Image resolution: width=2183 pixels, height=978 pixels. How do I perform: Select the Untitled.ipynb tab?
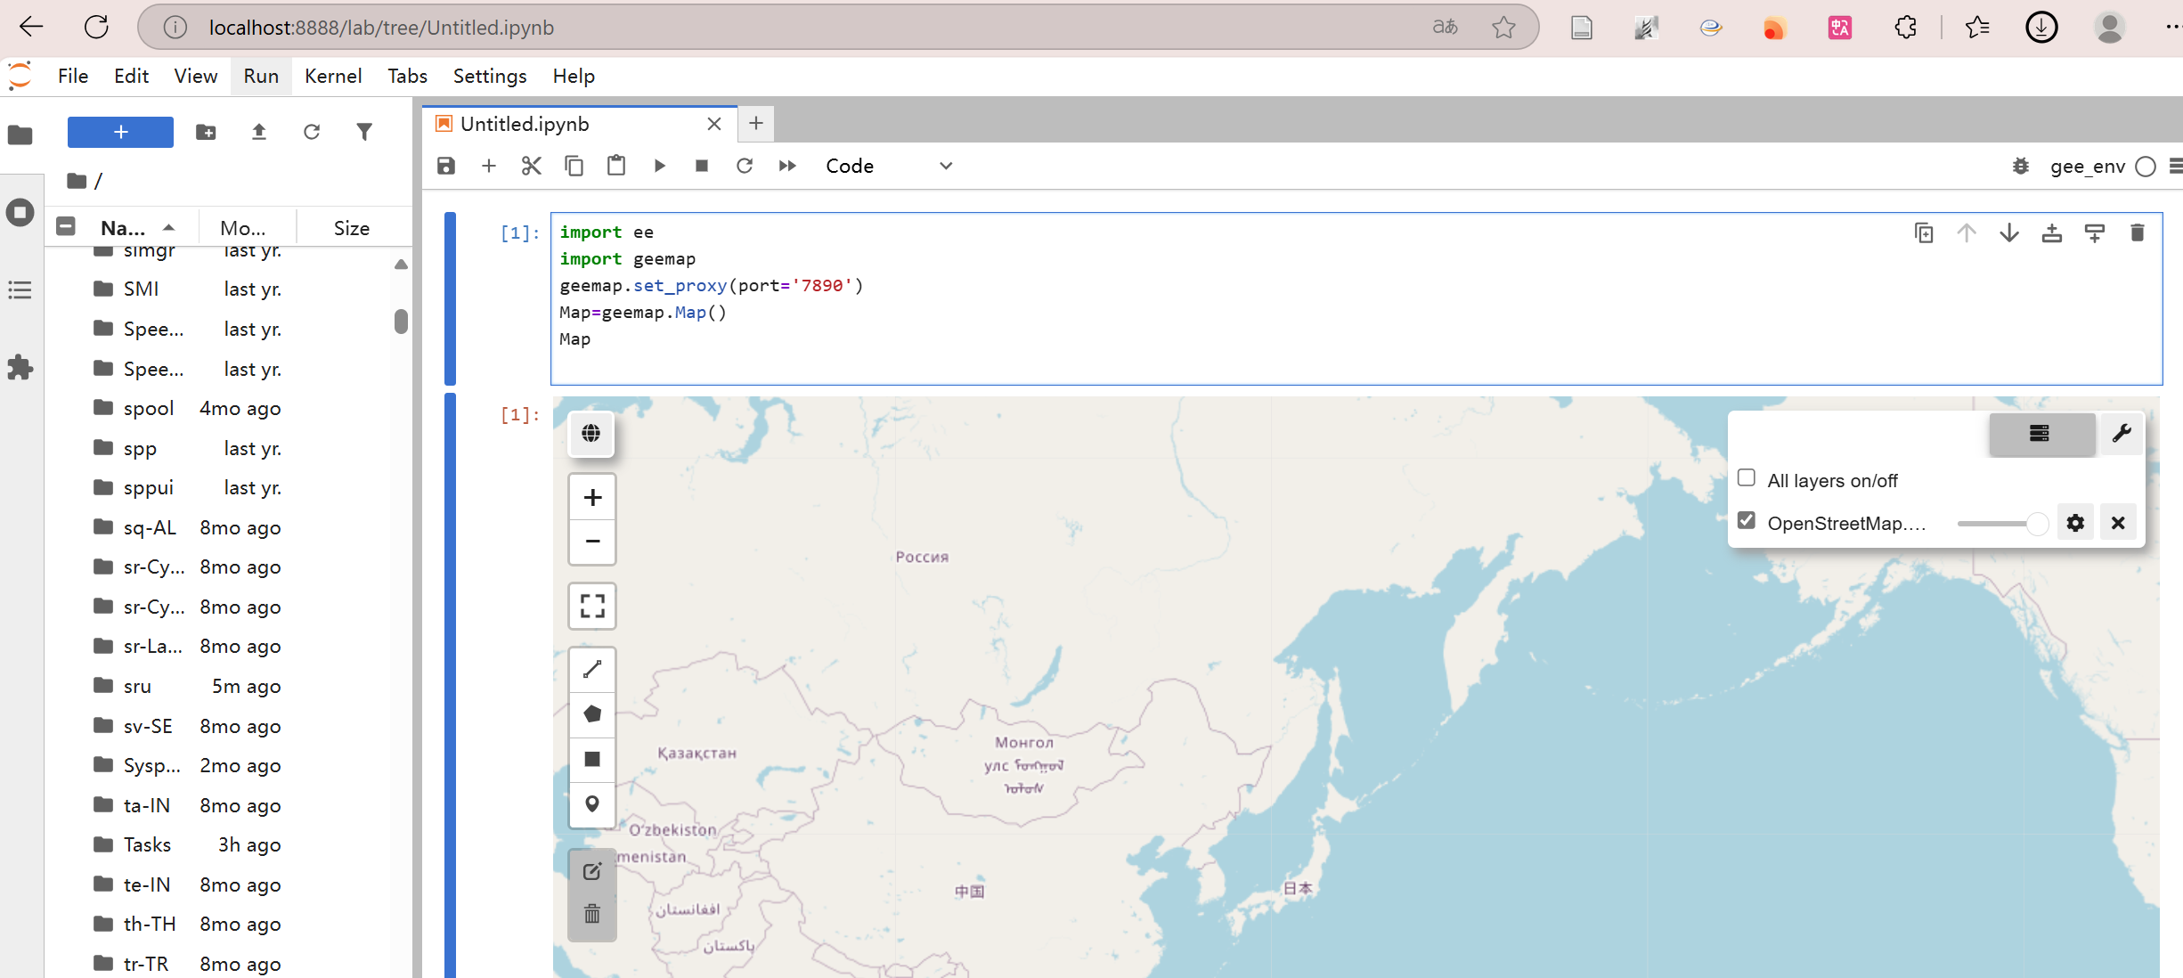[x=525, y=124]
